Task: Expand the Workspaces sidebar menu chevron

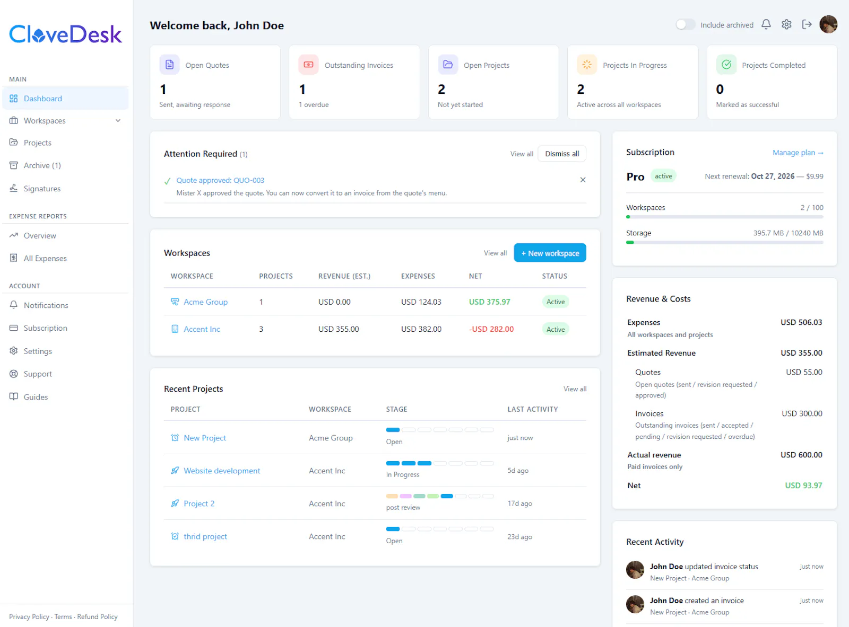Action: [x=118, y=121]
